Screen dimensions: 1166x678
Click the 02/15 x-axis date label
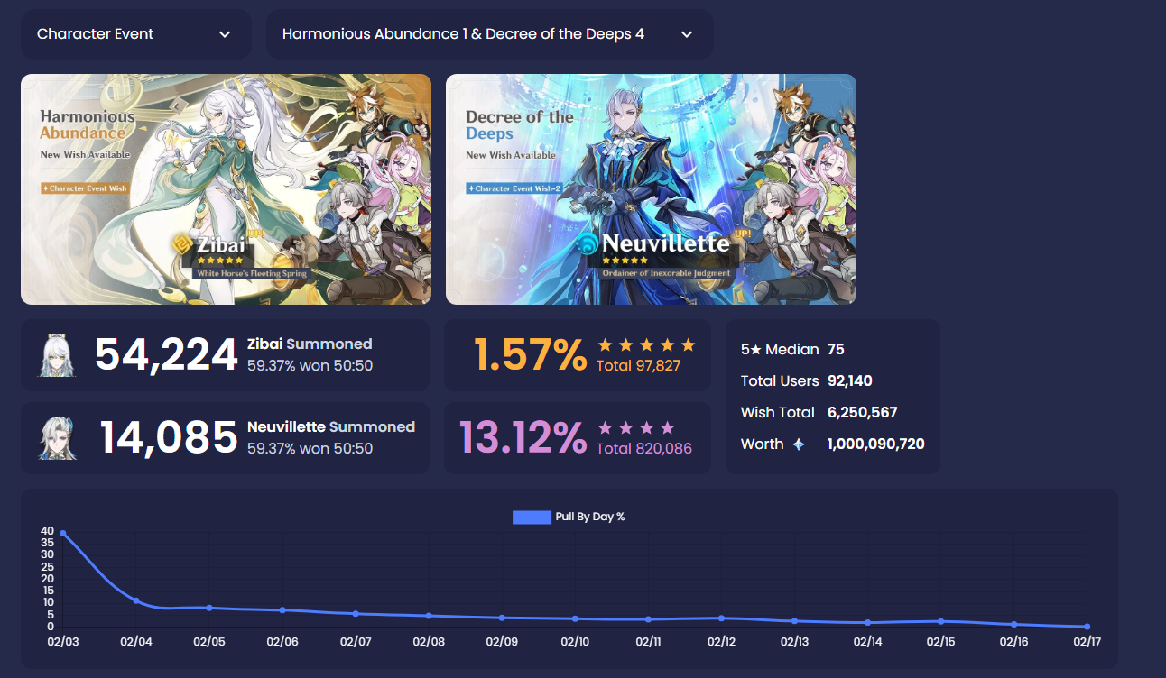(940, 643)
